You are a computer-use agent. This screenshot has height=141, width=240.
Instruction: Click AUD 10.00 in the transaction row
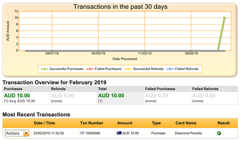click(130, 133)
